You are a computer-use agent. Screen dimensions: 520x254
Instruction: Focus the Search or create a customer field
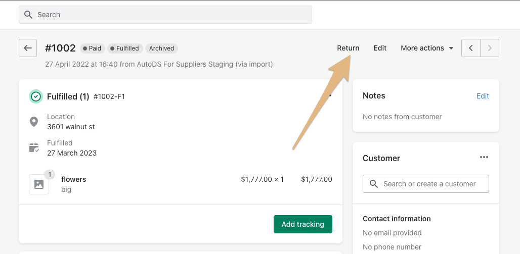coord(426,184)
